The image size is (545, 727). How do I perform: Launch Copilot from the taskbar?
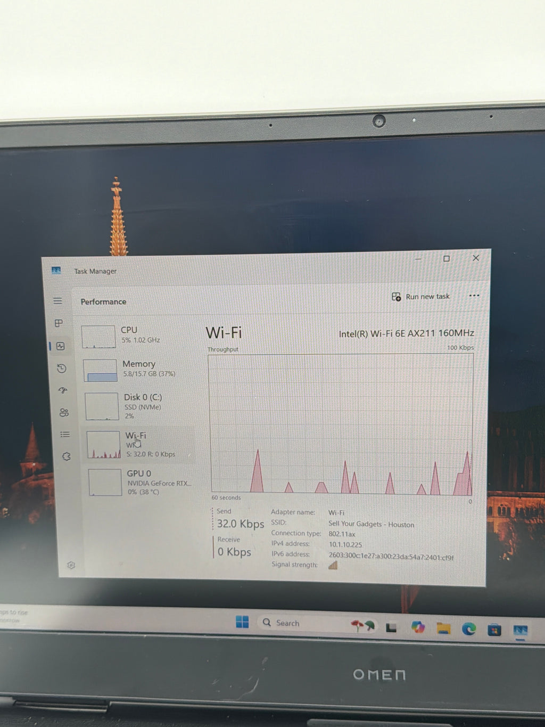418,627
